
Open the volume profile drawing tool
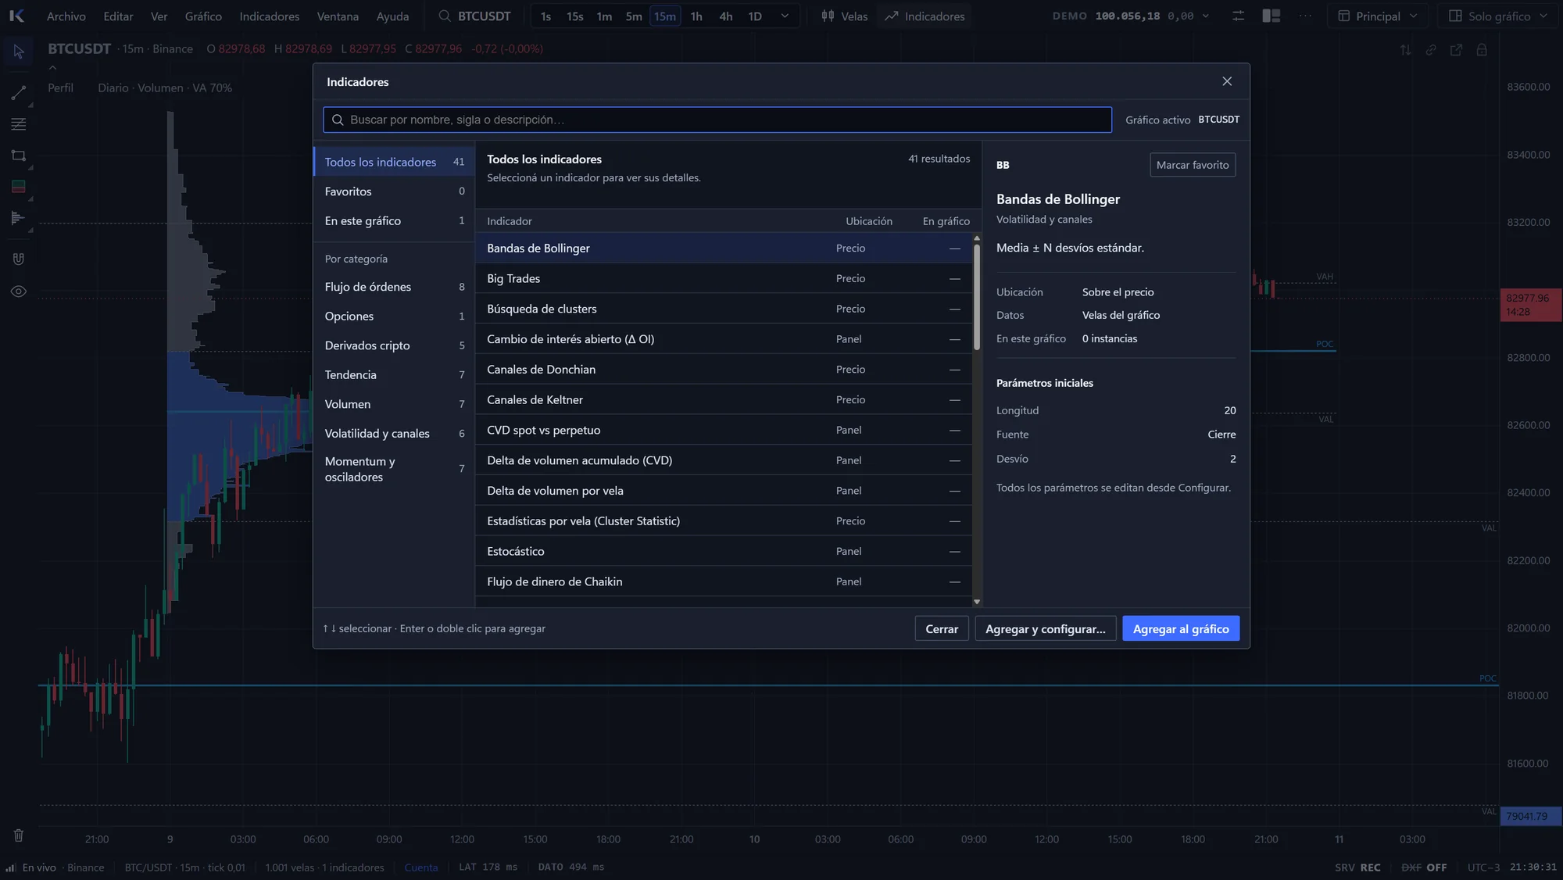click(x=19, y=218)
